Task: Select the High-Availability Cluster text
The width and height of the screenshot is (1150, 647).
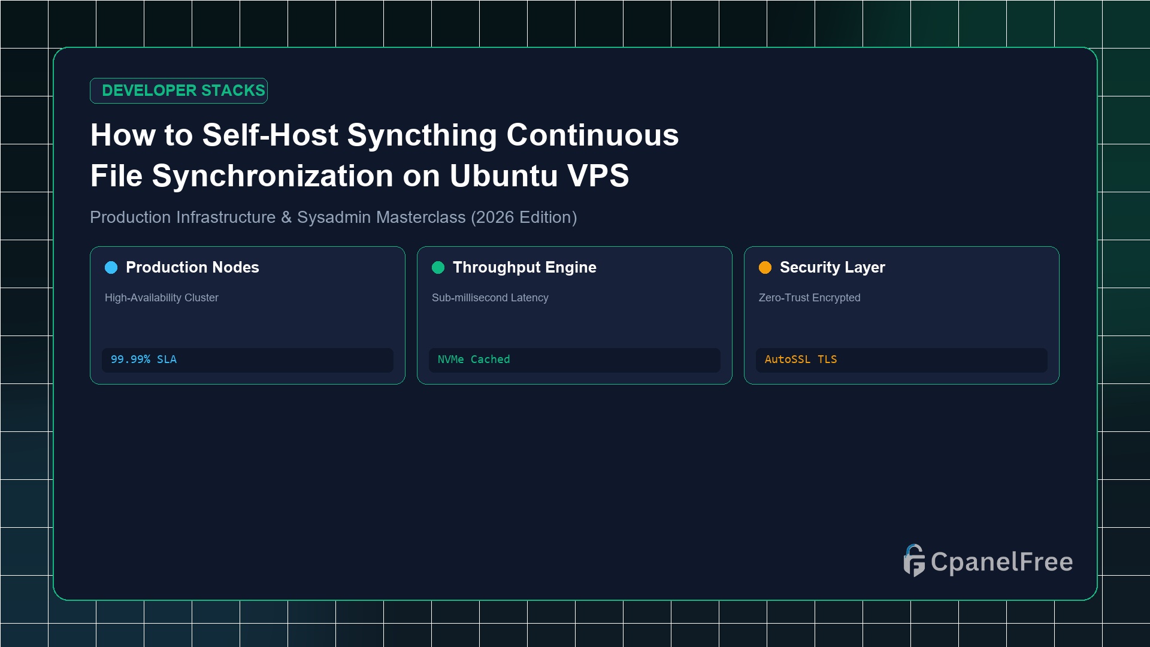Action: pyautogui.click(x=162, y=298)
